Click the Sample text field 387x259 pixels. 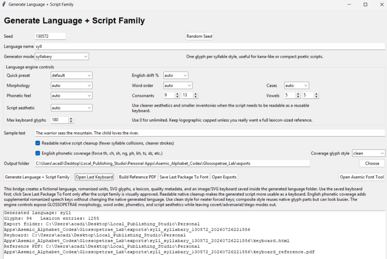210,133
